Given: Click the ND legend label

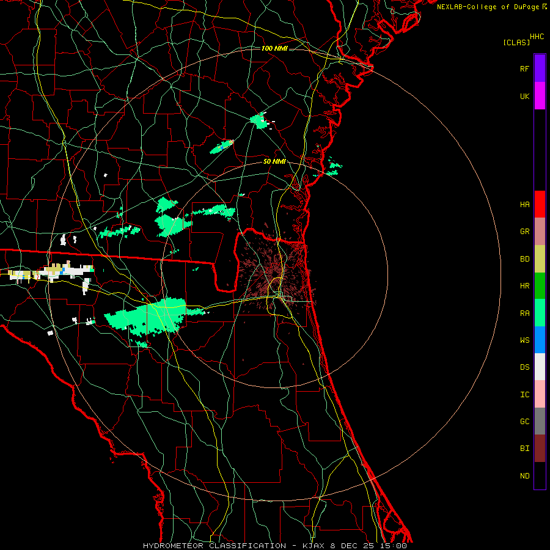Looking at the screenshot, I should point(524,476).
